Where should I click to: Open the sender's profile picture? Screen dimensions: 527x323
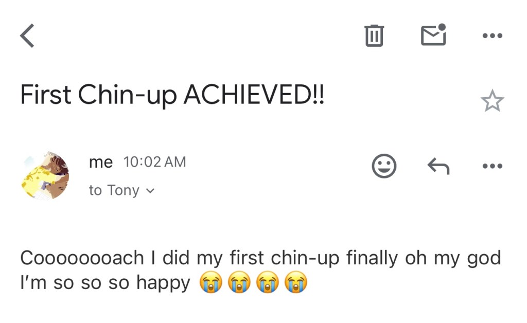pyautogui.click(x=46, y=175)
